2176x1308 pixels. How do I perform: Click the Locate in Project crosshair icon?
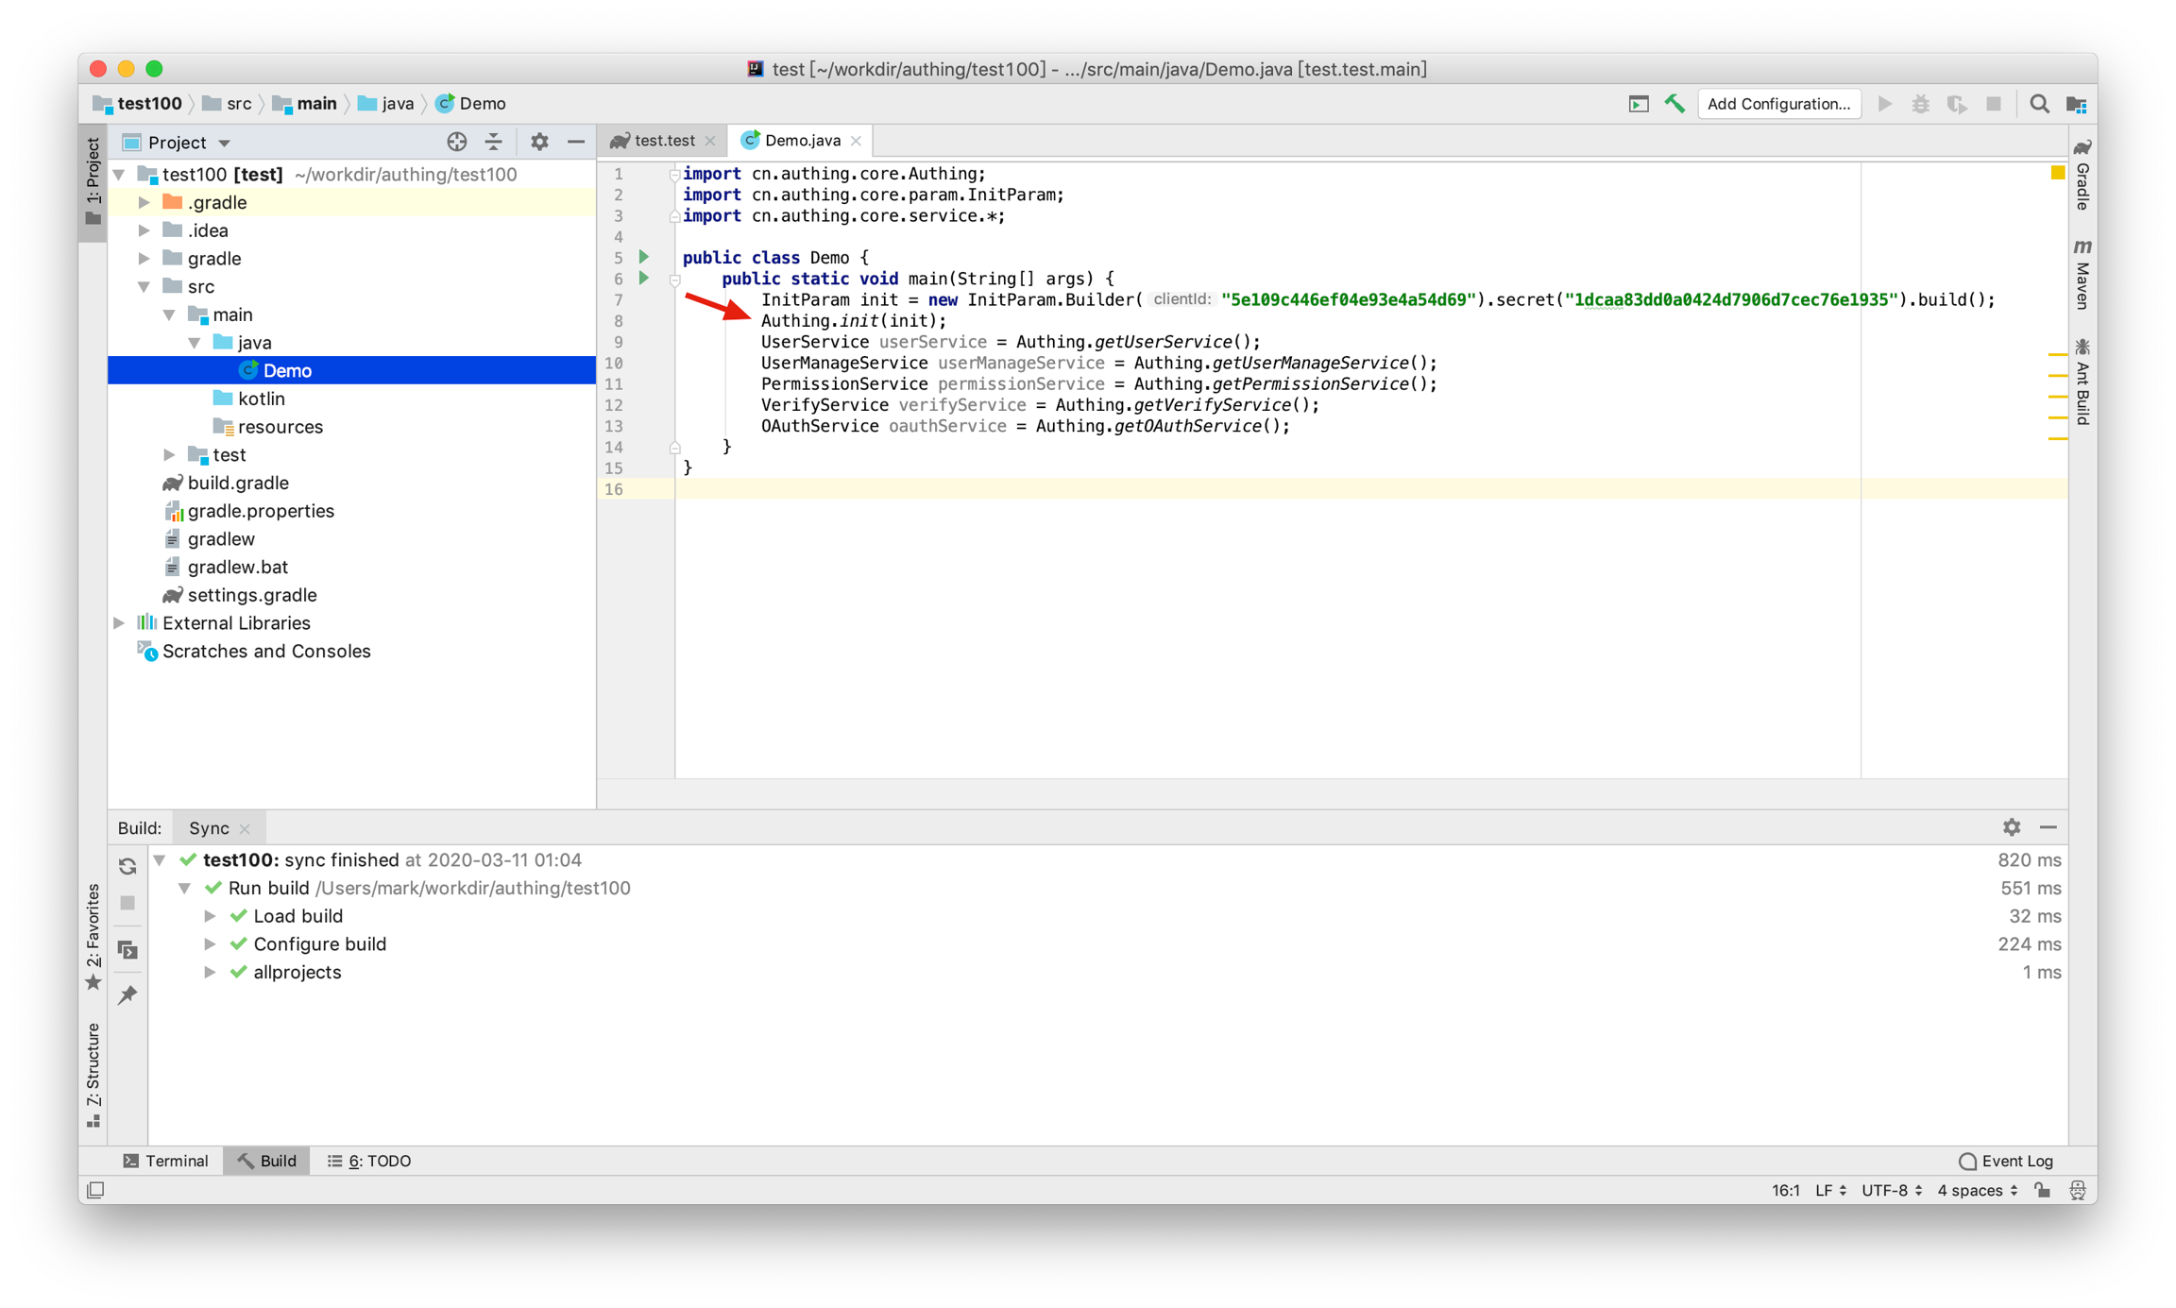(x=457, y=142)
